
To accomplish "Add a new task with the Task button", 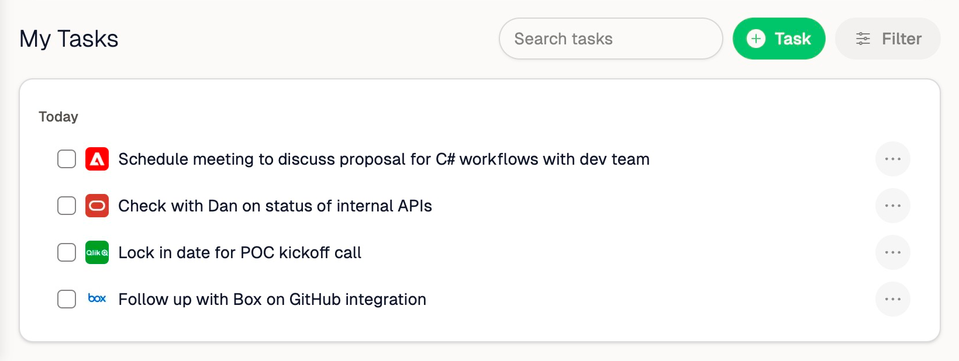I will pos(779,39).
